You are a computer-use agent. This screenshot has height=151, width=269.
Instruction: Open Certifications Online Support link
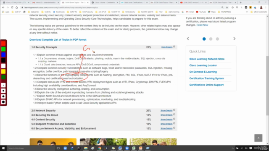pos(206,85)
